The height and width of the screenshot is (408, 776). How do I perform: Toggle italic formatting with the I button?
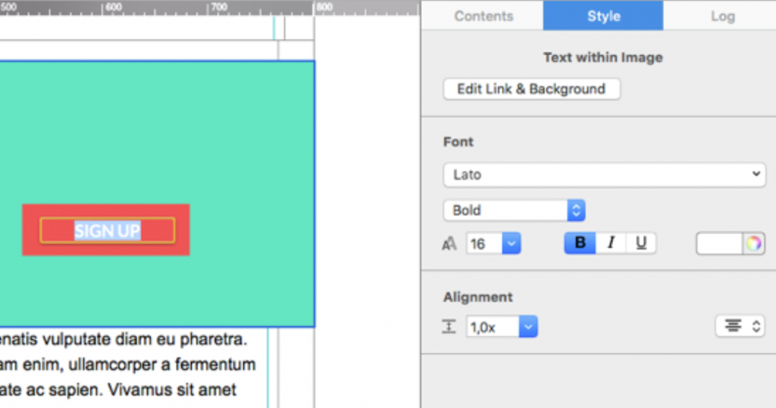coord(611,243)
